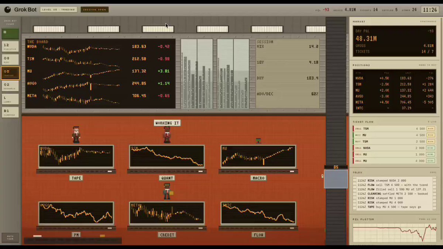Image resolution: width=443 pixels, height=249 pixels.
Task: Click the 11:26 clock display
Action: point(430,10)
